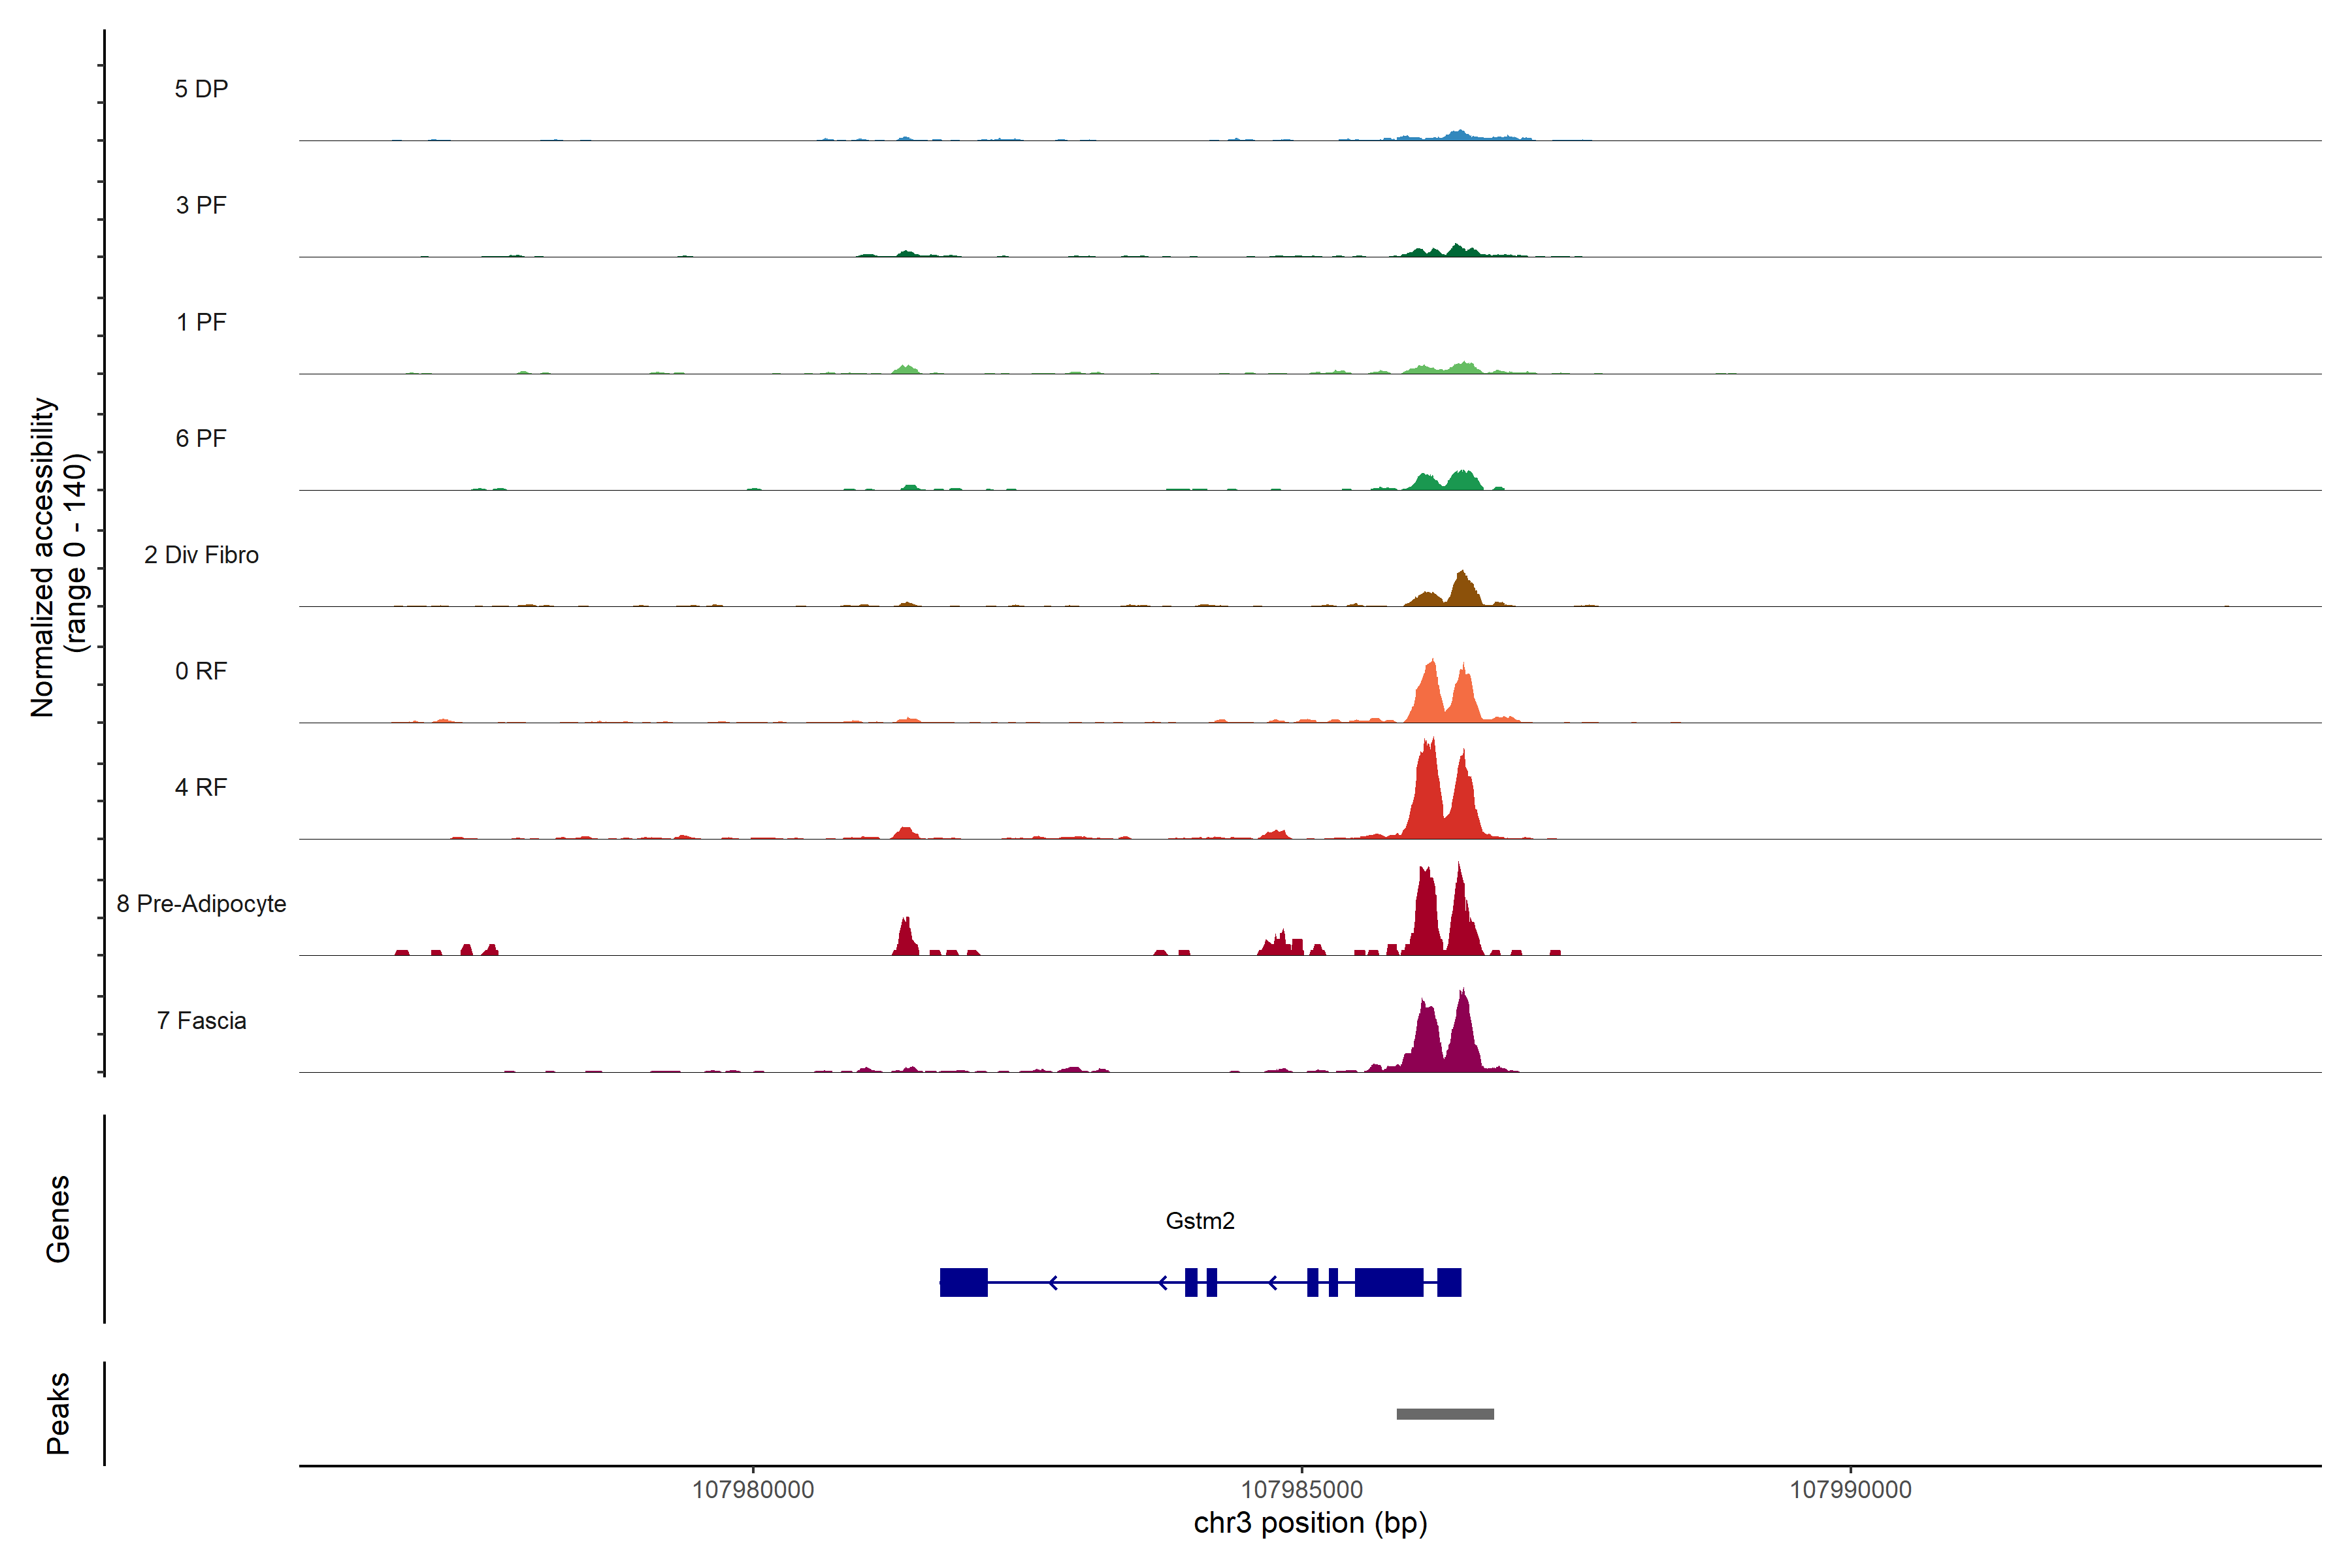This screenshot has height=1568, width=2352.
Task: Click the Genes panel label
Action: click(58, 1219)
